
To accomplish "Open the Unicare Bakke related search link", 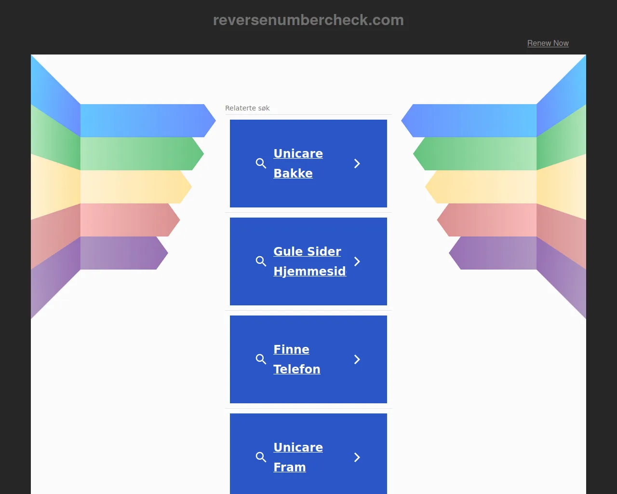I will coord(298,163).
